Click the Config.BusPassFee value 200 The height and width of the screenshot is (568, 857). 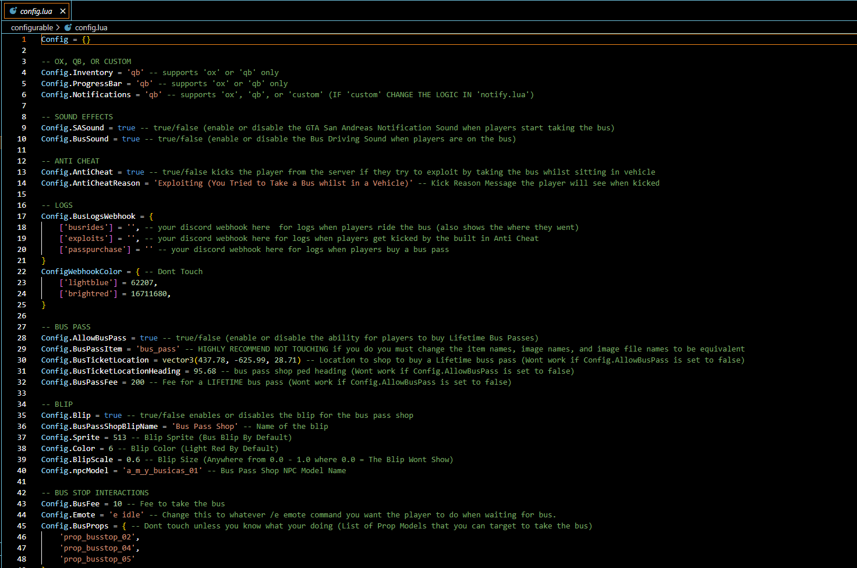(138, 382)
